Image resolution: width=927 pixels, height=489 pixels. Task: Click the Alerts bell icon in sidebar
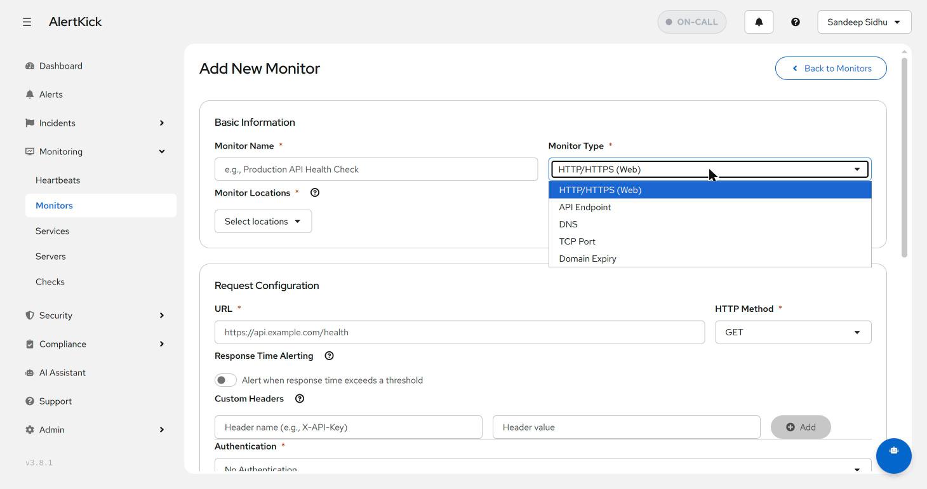[x=30, y=95]
